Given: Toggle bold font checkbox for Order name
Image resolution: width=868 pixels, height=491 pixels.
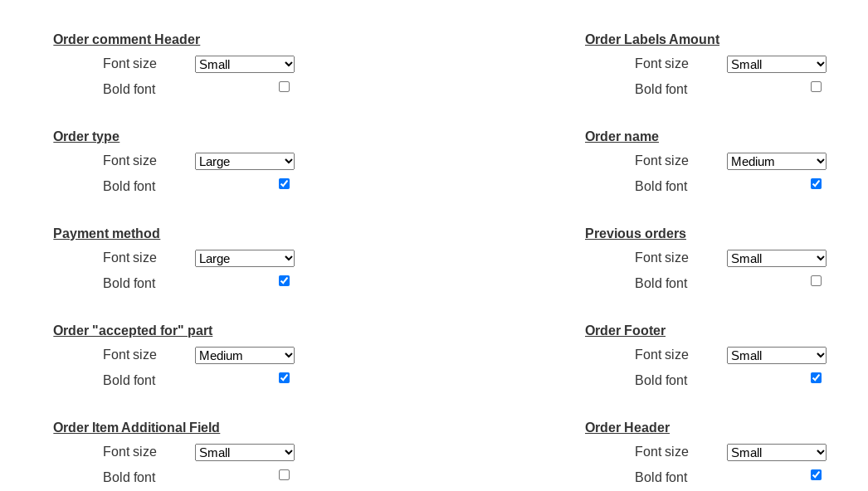Looking at the screenshot, I should [x=816, y=184].
